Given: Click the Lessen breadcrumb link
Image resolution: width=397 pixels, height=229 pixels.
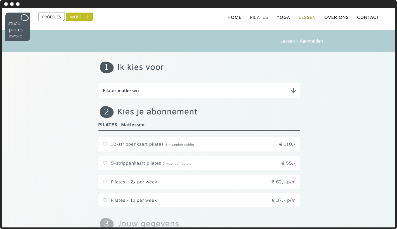Looking at the screenshot, I should point(288,41).
